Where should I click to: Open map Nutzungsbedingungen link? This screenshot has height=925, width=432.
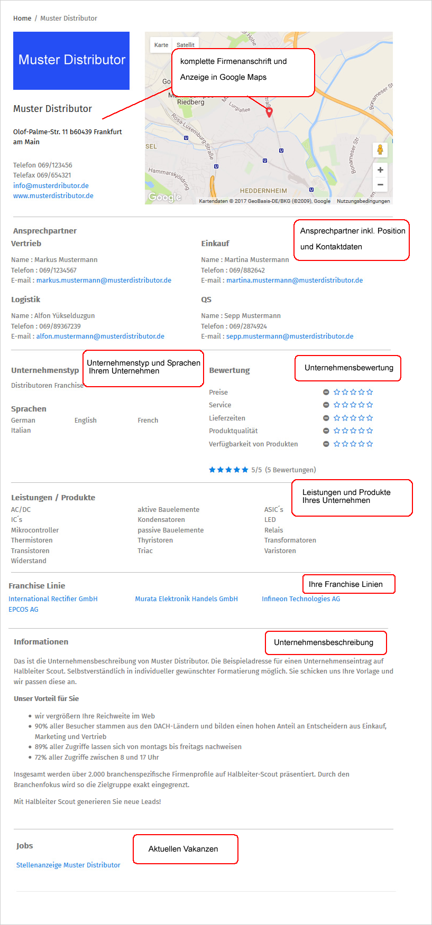[x=363, y=201]
